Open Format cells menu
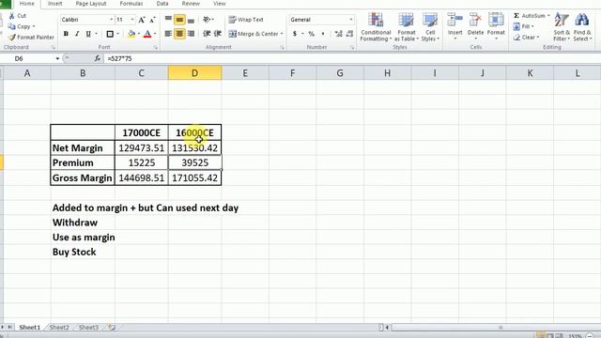The width and height of the screenshot is (601, 338). [496, 26]
